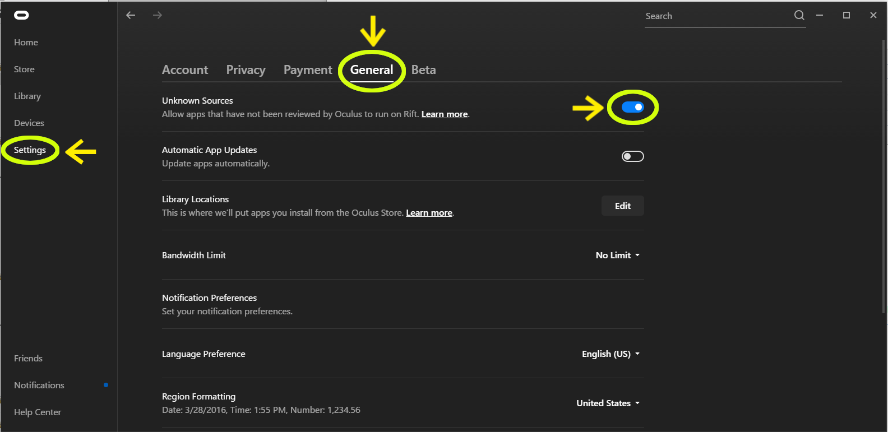Click the Oculus logo icon
888x432 pixels.
(x=21, y=15)
